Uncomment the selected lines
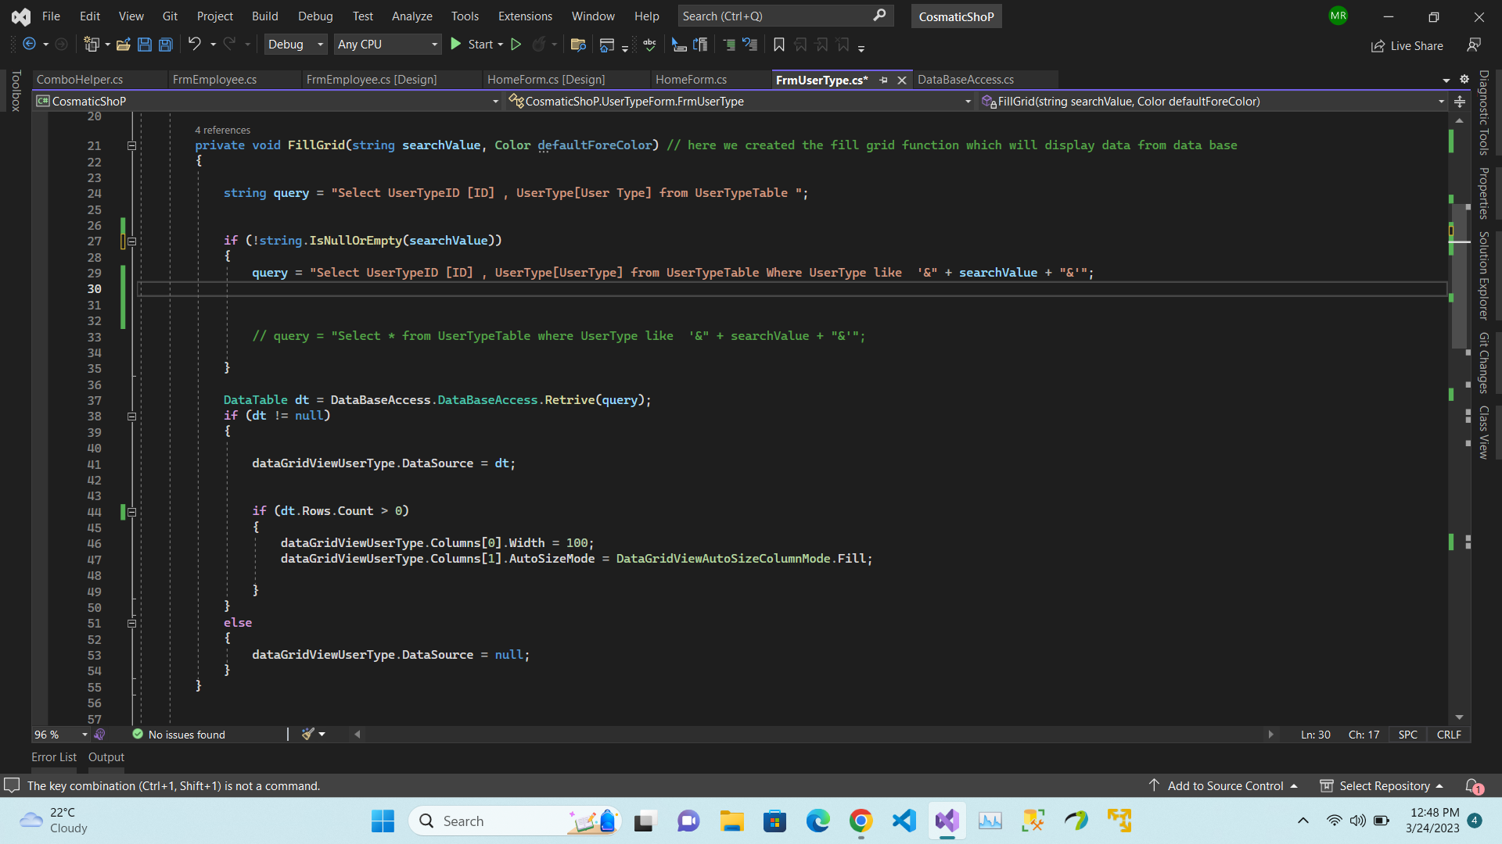This screenshot has width=1502, height=844. click(x=750, y=45)
